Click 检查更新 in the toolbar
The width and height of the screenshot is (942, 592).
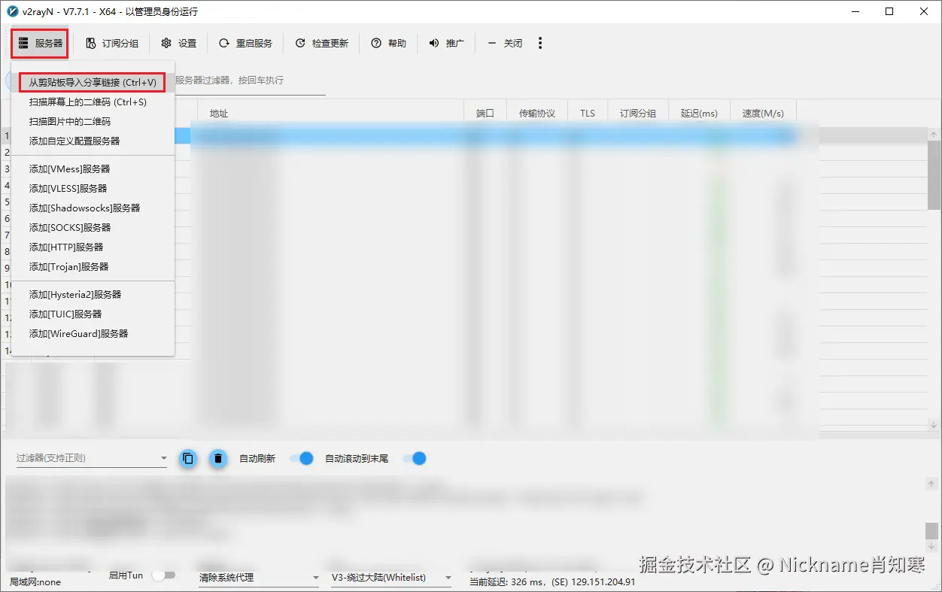coord(321,44)
